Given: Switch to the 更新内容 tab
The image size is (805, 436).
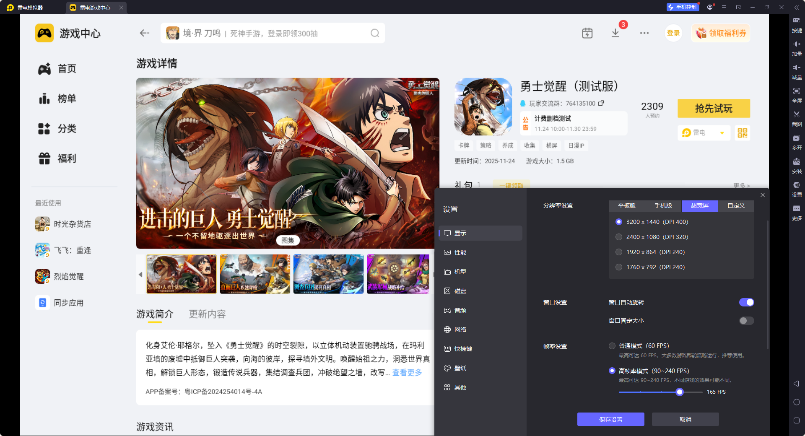Looking at the screenshot, I should pos(207,314).
